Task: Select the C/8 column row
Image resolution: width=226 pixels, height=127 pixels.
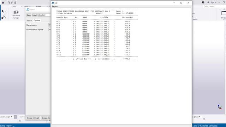Action: coord(93,49)
